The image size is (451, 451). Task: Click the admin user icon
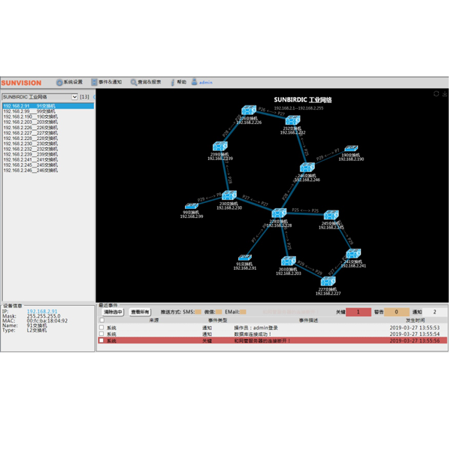tap(195, 82)
